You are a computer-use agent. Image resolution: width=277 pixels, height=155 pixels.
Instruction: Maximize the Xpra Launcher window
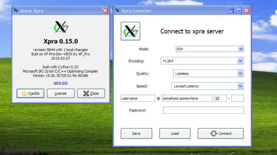(x=239, y=11)
